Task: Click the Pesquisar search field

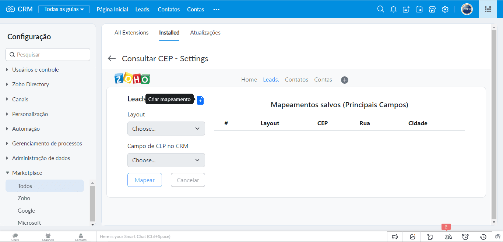Action: pyautogui.click(x=48, y=54)
